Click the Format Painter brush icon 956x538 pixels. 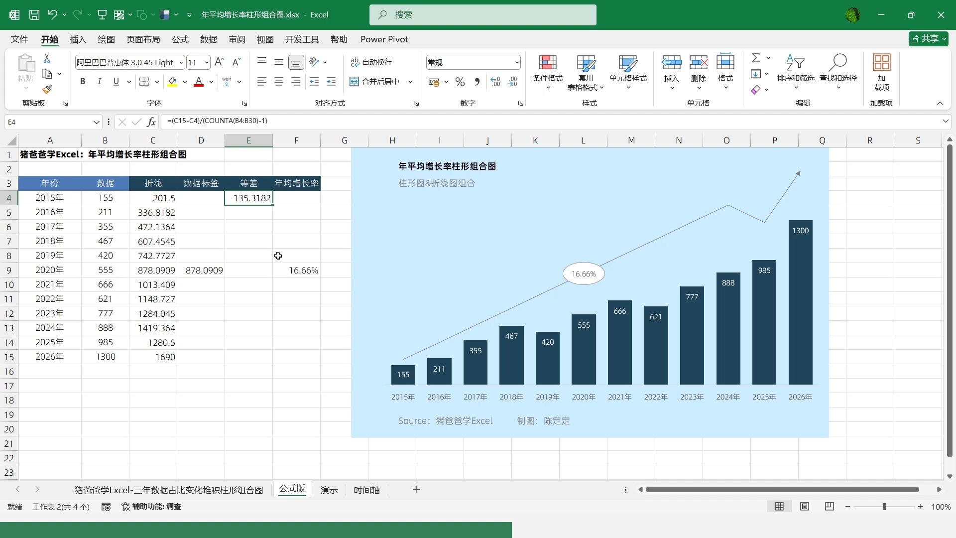point(47,89)
